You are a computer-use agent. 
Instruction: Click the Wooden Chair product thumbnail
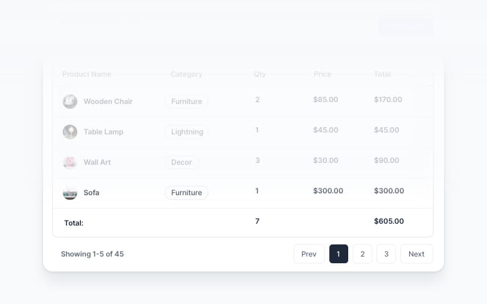pyautogui.click(x=70, y=102)
